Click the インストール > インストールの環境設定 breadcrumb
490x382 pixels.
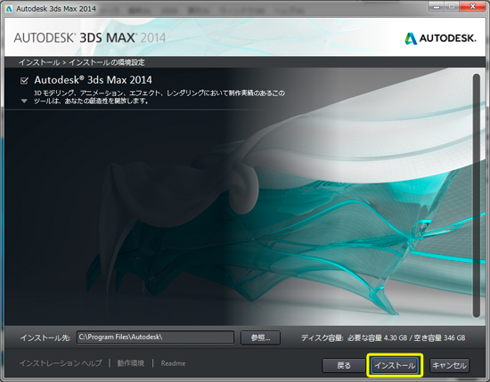82,62
